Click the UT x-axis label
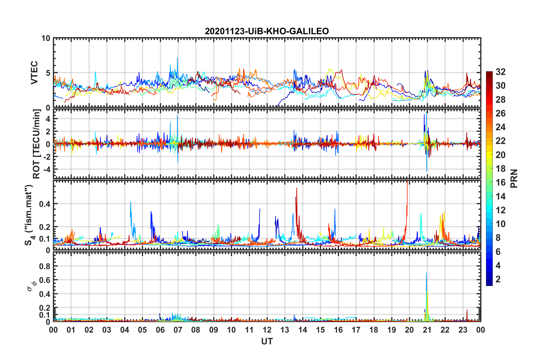The image size is (534, 357). coord(267,341)
